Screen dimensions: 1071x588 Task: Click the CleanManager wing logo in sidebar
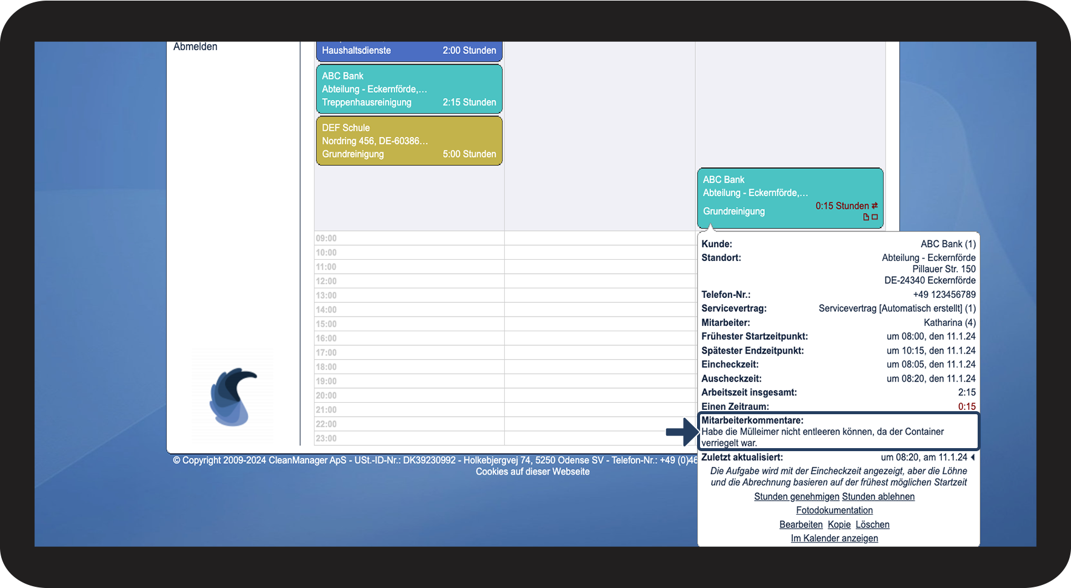tap(233, 397)
